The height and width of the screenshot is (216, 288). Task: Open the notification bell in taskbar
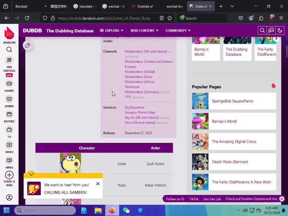283,210
